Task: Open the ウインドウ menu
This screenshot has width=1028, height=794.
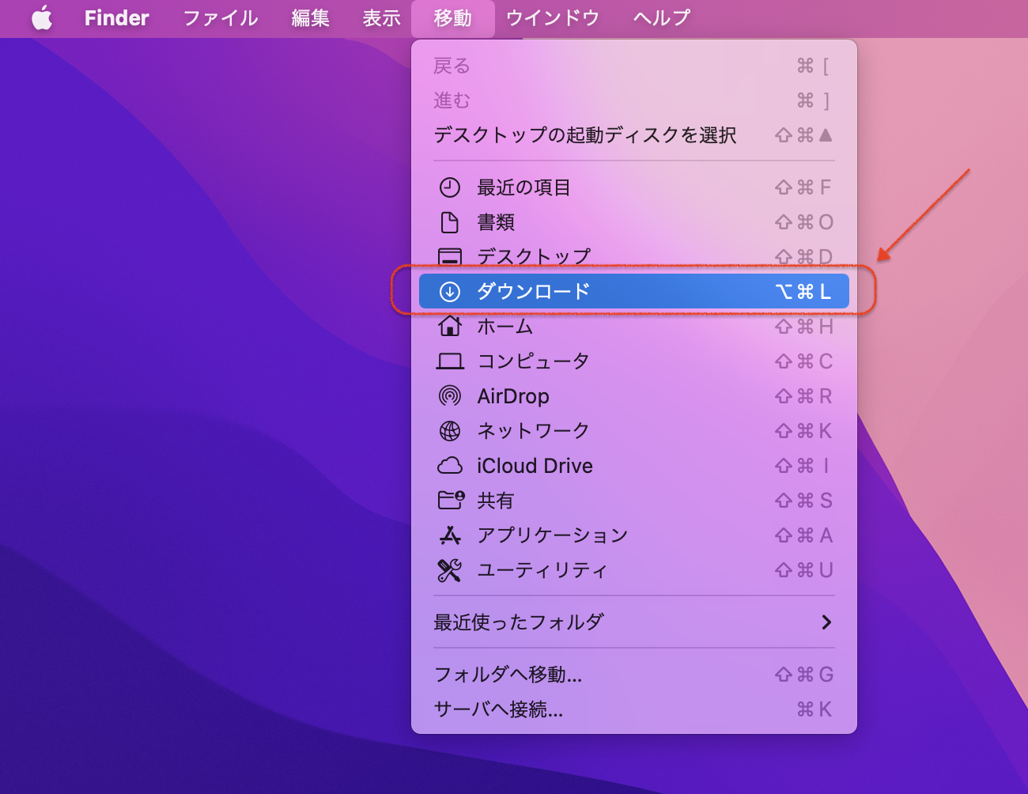Action: click(x=553, y=17)
